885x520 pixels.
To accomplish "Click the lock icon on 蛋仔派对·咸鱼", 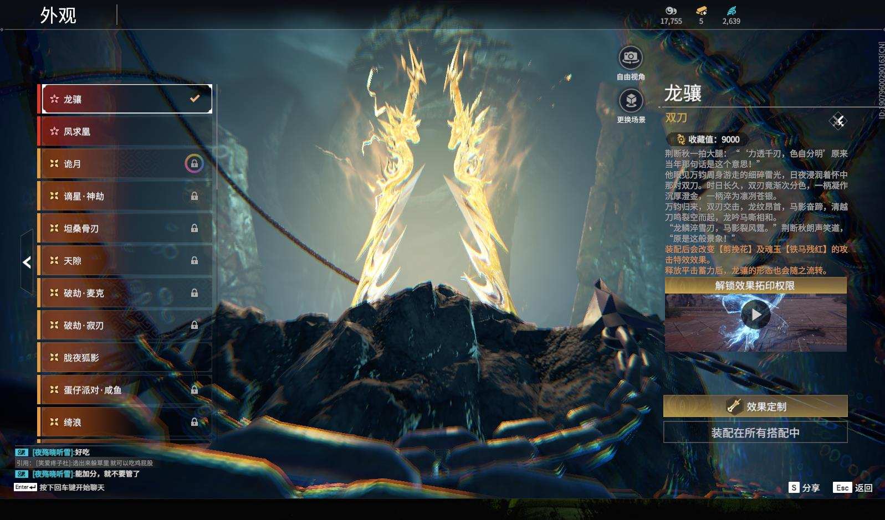I will tap(195, 390).
